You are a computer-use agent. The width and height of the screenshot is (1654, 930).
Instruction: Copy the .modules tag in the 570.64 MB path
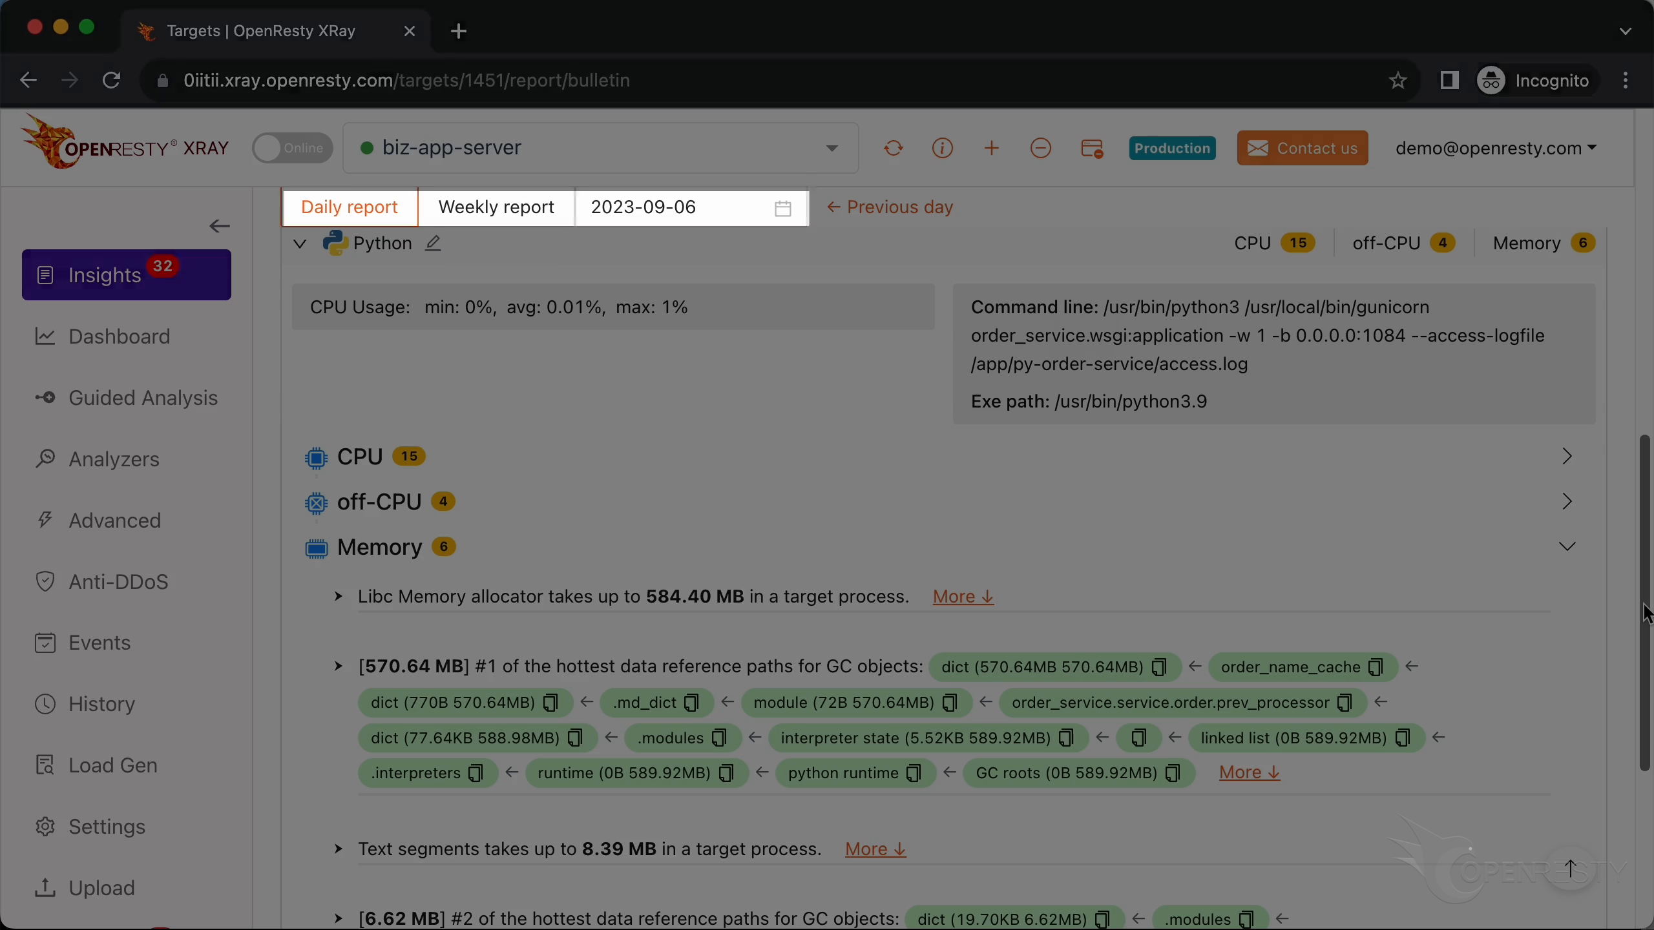719,738
